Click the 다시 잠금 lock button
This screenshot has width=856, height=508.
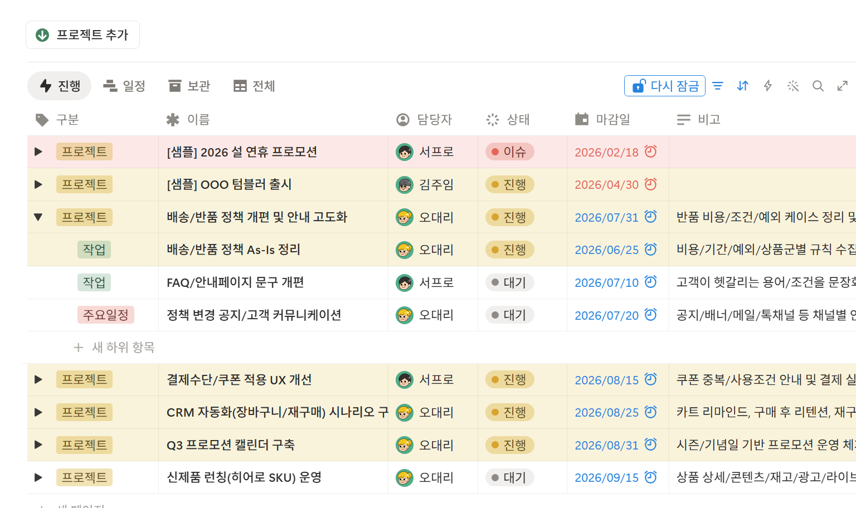click(665, 86)
